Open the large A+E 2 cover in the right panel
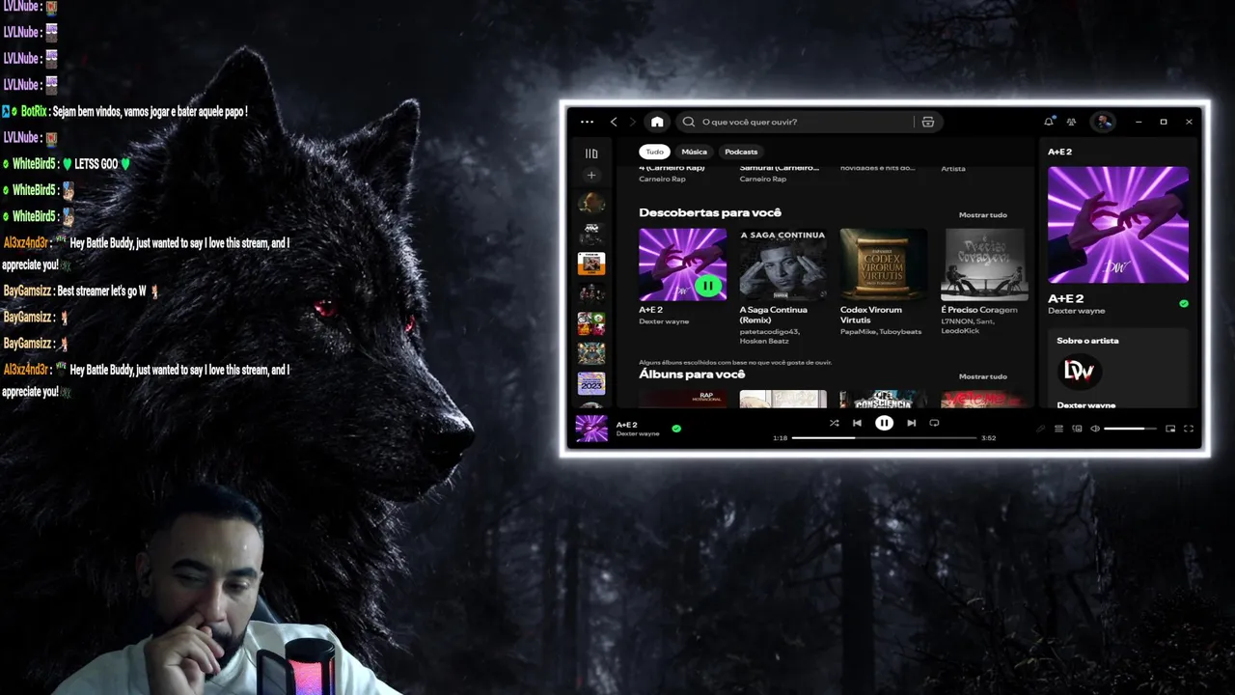 (x=1118, y=225)
